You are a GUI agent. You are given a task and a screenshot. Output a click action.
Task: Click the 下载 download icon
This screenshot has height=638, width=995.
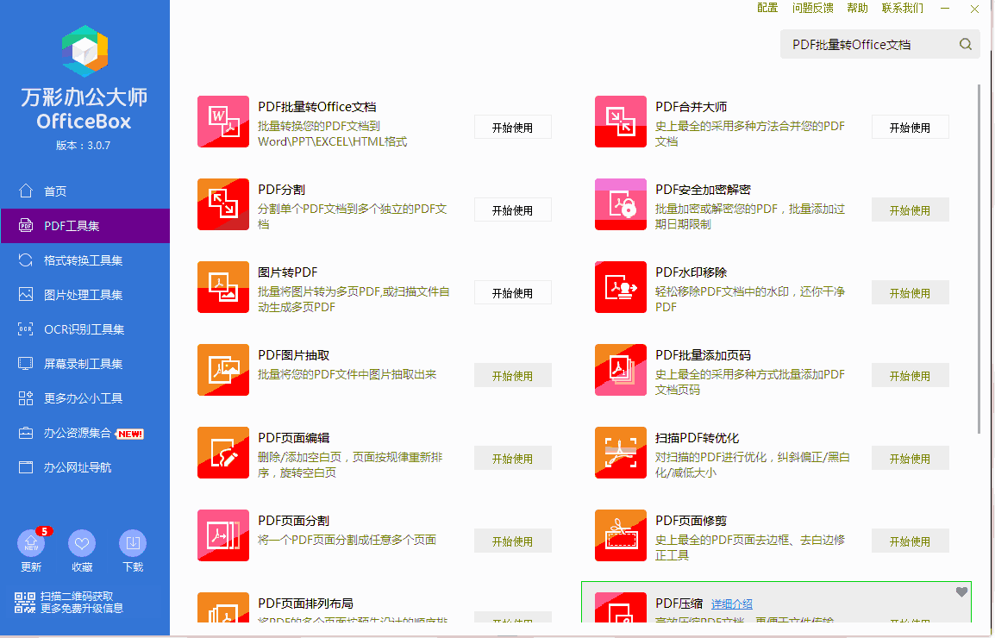133,543
